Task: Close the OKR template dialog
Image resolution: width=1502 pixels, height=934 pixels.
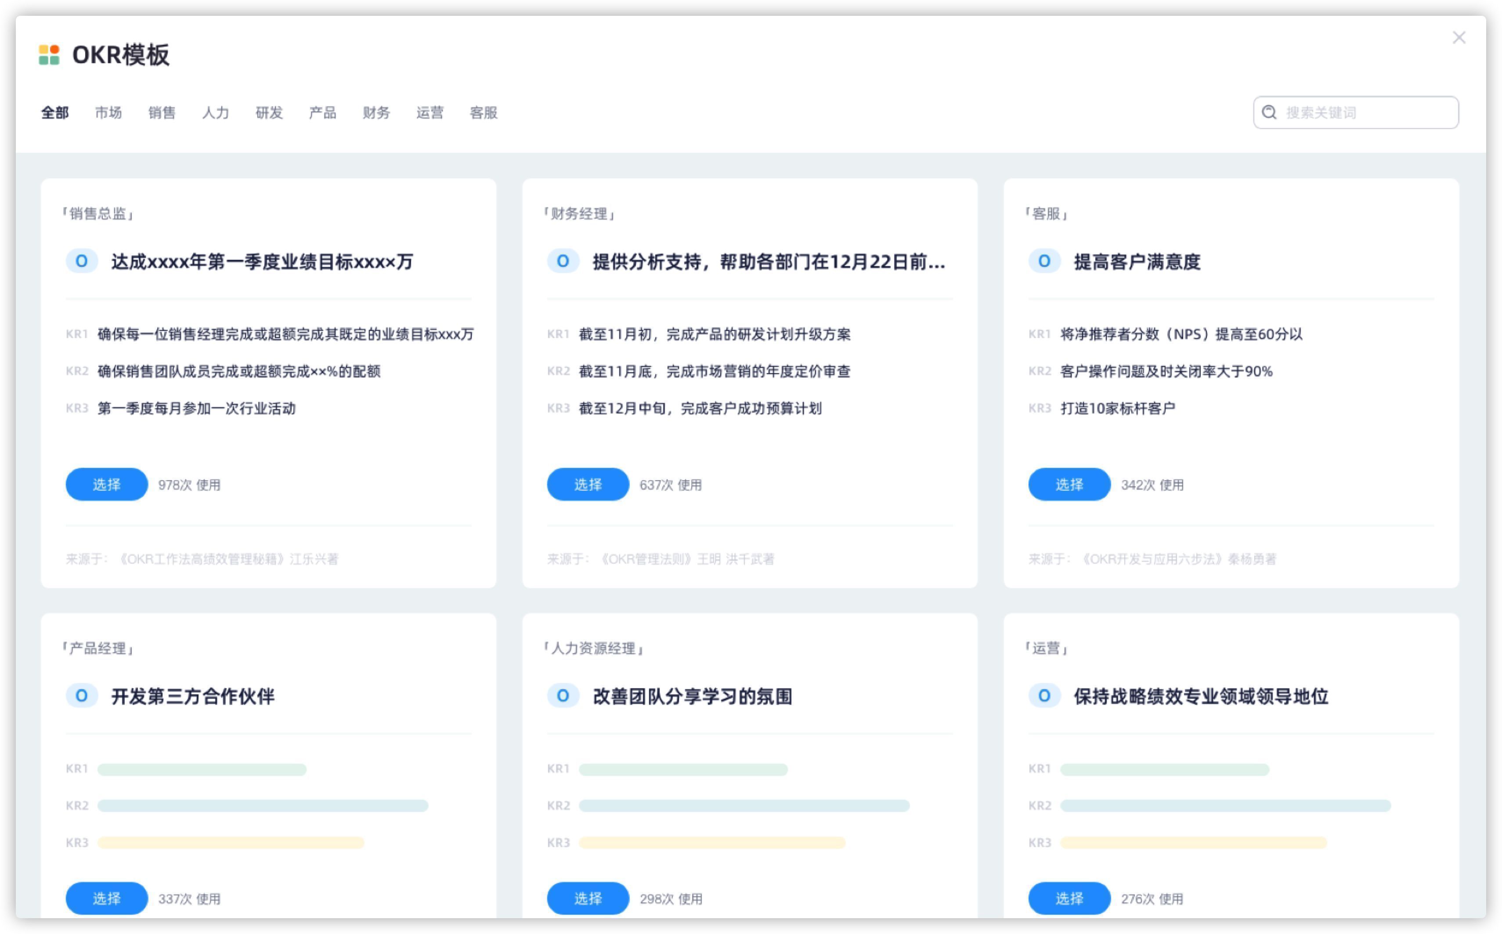Action: point(1459,38)
